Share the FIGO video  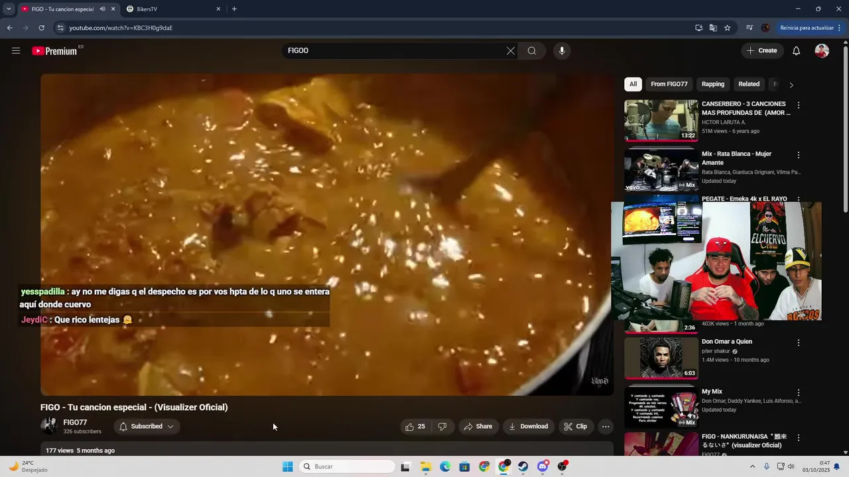coord(478,427)
